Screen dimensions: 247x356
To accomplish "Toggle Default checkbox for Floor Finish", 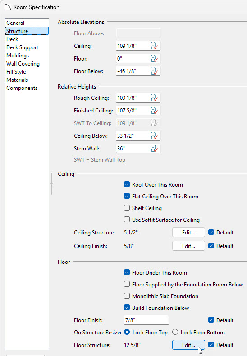I will coord(211,320).
